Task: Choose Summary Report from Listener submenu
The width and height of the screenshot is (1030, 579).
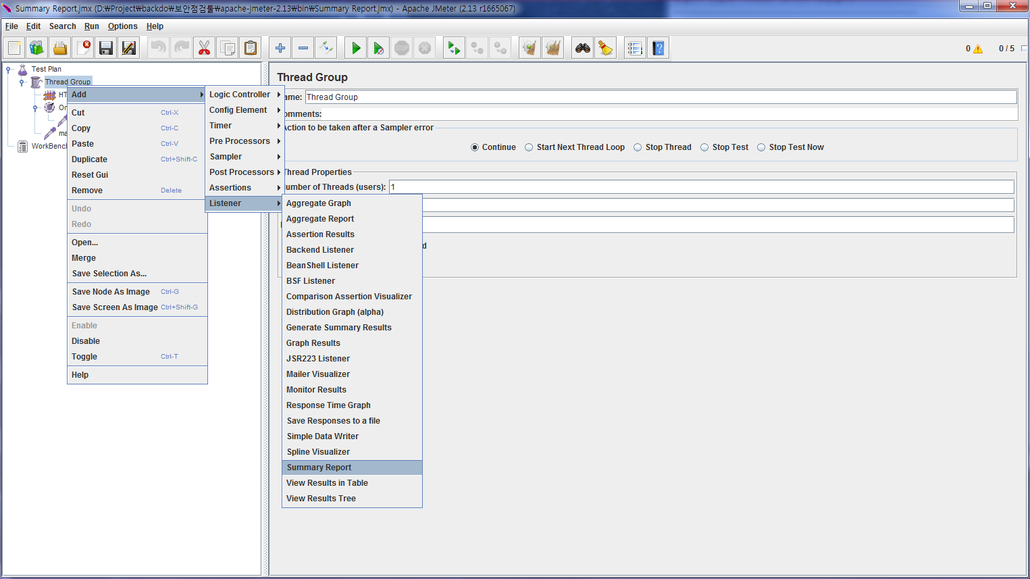Action: 352,468
